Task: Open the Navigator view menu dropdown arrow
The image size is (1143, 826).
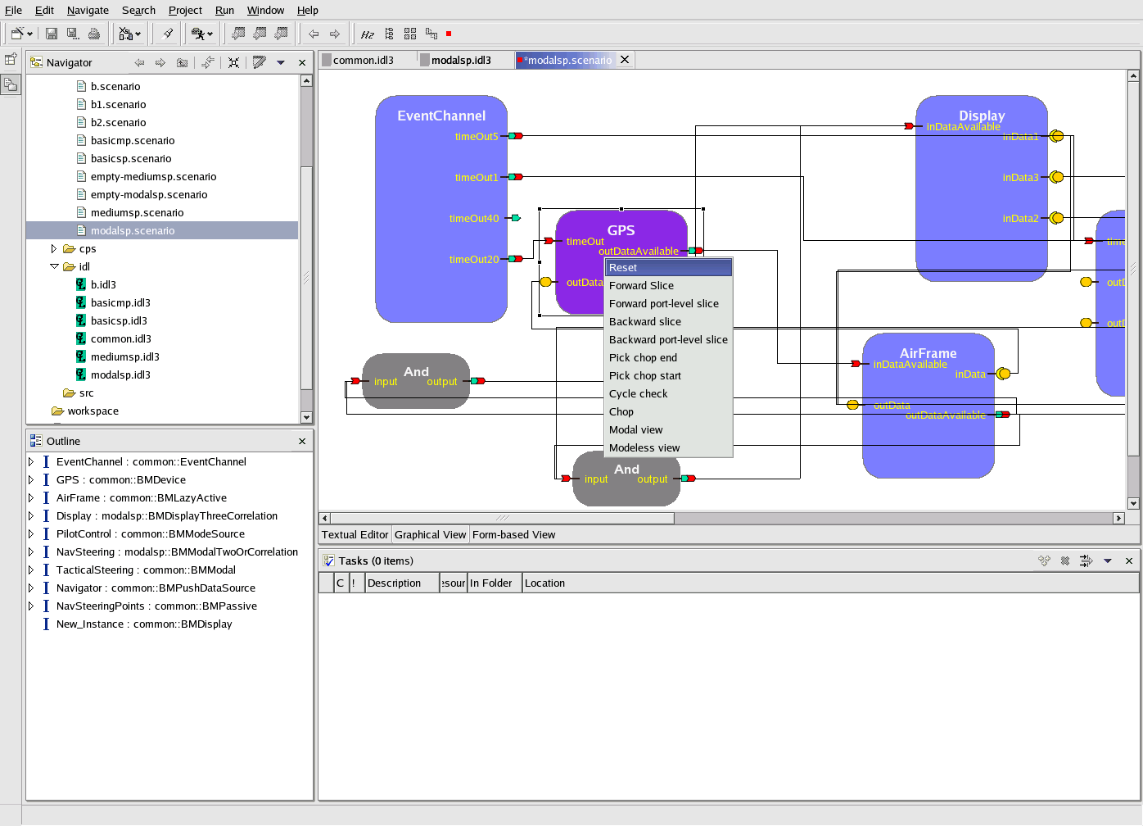Action: tap(281, 62)
